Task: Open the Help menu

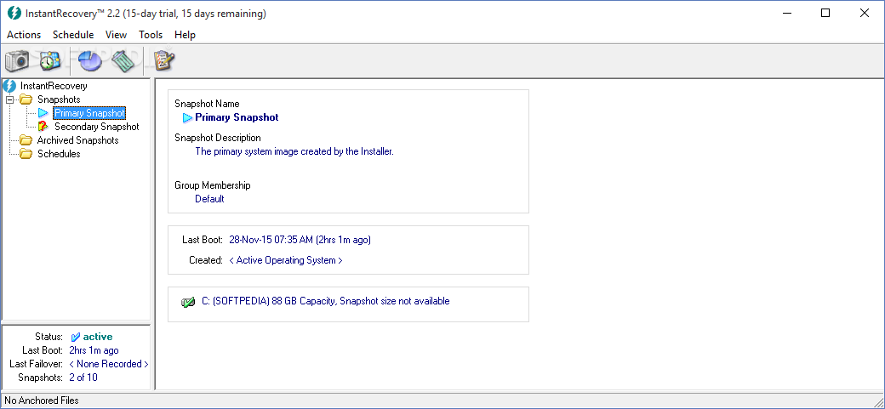Action: 186,35
